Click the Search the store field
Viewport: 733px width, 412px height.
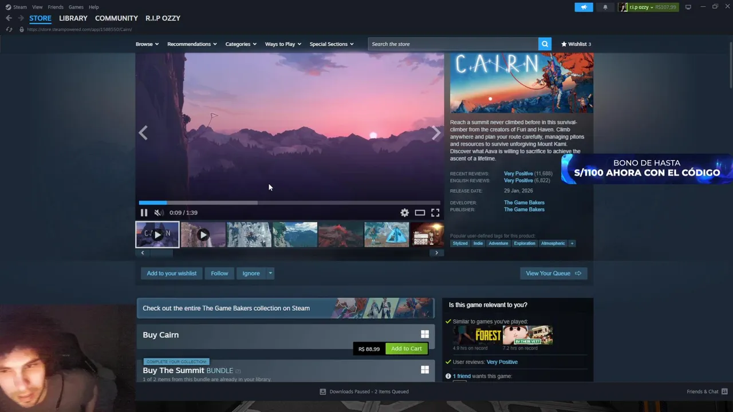[453, 44]
